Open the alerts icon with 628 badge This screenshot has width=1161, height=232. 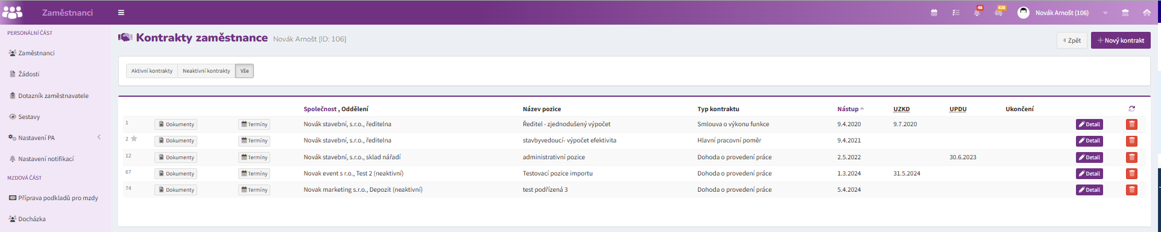pos(999,12)
